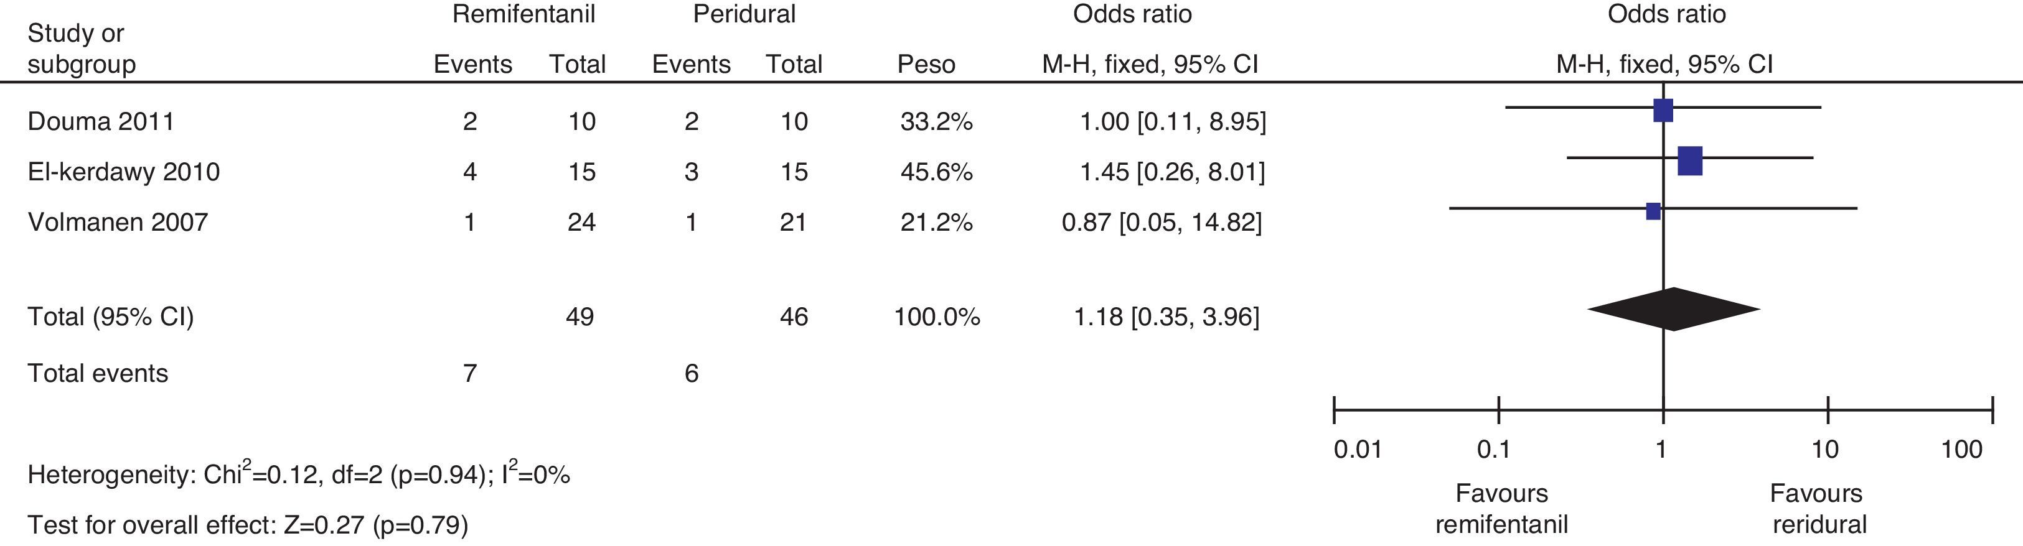Click the 100 axis tick label

pos(1961,450)
